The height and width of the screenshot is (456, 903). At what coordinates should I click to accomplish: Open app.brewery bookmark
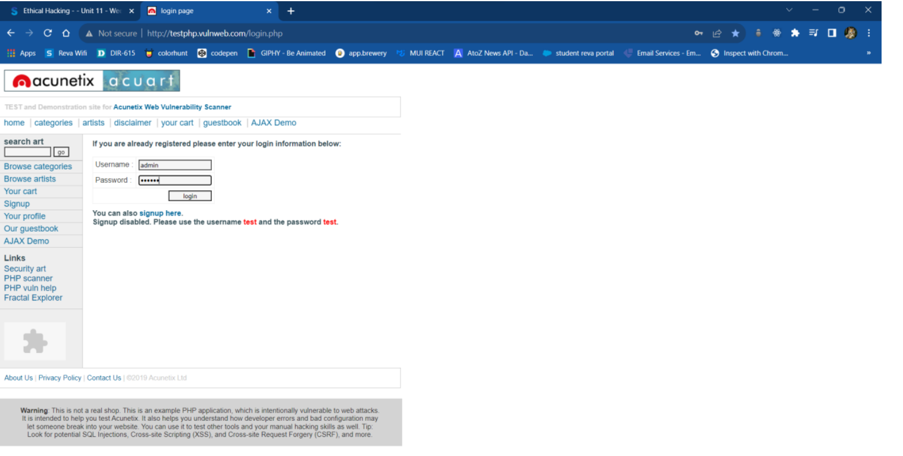(x=361, y=53)
